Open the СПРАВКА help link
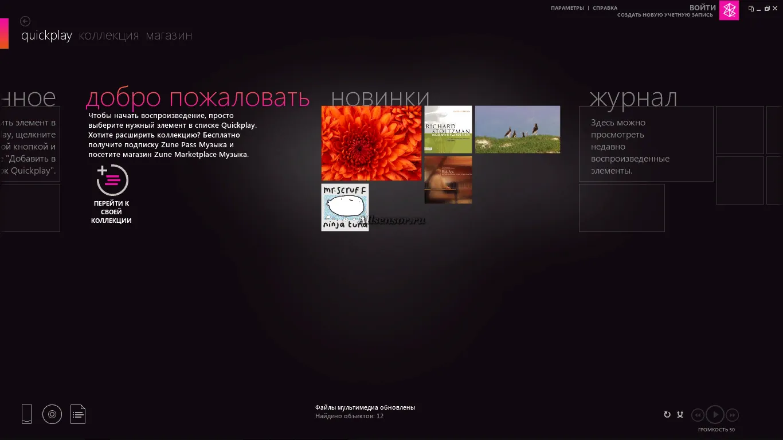This screenshot has width=783, height=440. (605, 8)
